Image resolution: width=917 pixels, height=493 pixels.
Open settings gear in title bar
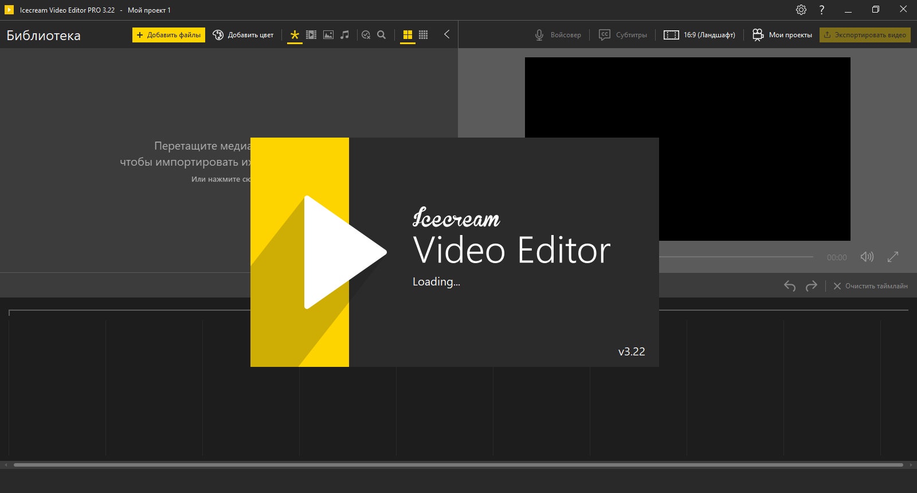(801, 10)
